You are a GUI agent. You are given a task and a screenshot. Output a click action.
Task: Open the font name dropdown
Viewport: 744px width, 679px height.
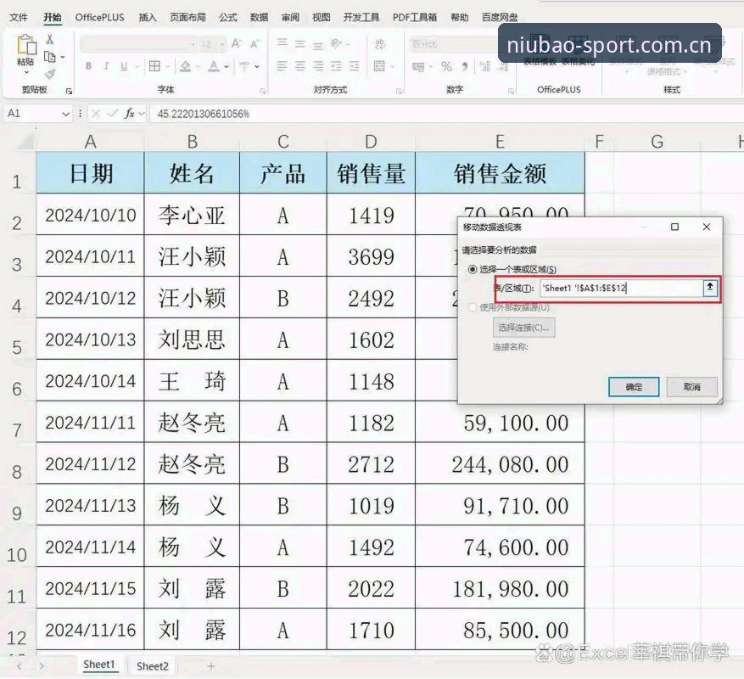pyautogui.click(x=193, y=44)
